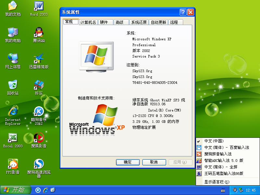Click the keyboard language bar icon in taskbar
Screen dimensions: 260x195
[x=223, y=190]
